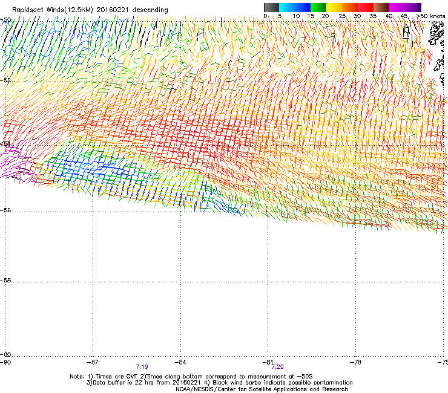This screenshot has width=448, height=393.
Task: Click the cyan 5-10 knots legend swatch
Action: pos(287,7)
